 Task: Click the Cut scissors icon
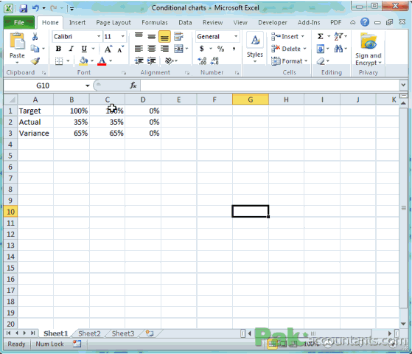click(x=35, y=37)
